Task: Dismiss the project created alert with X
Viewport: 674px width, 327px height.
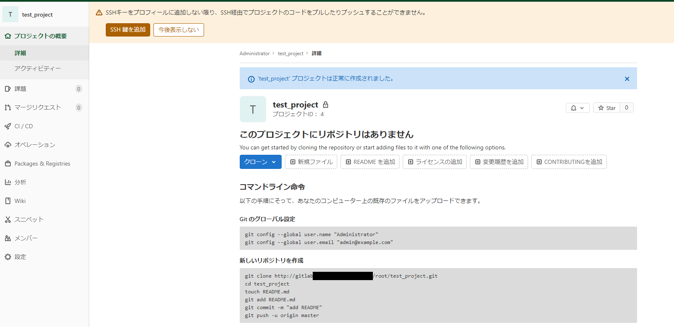Action: tap(627, 79)
